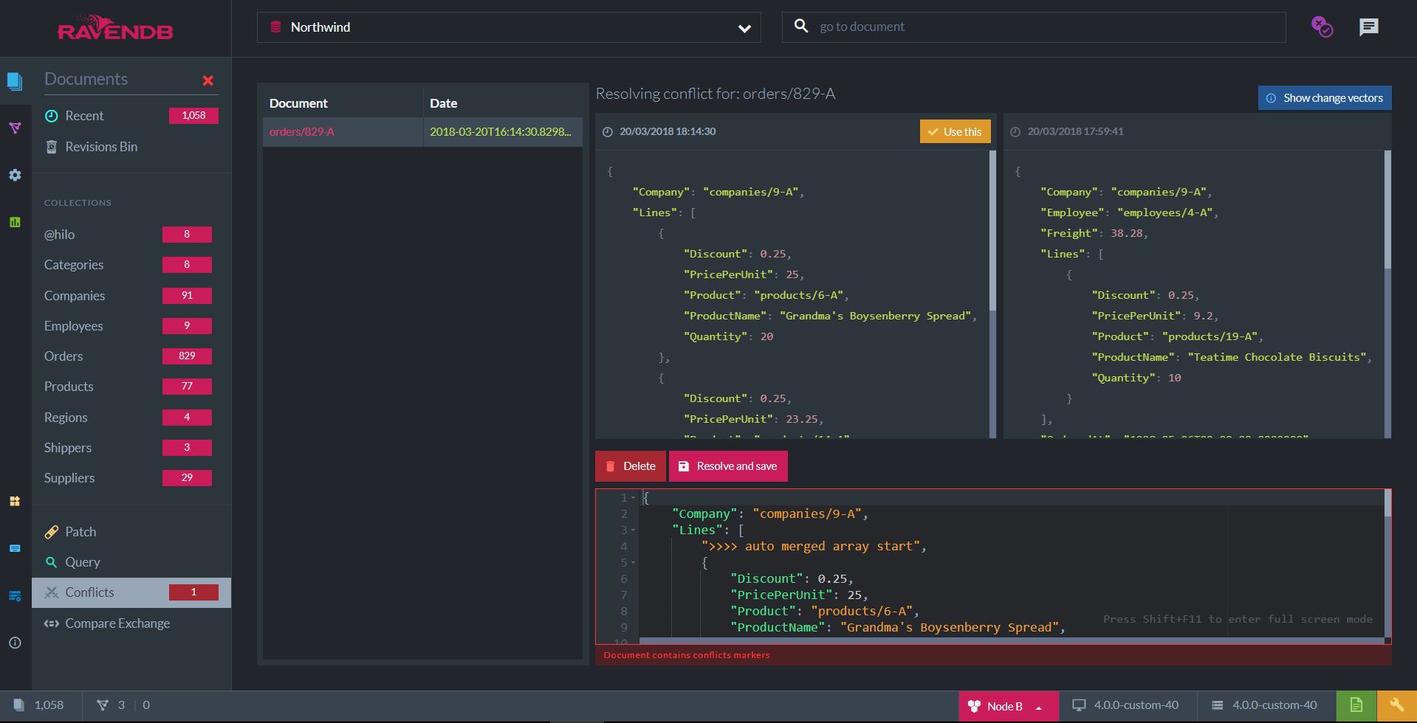Click the Date column header
Viewport: 1417px width, 723px height.
[444, 103]
